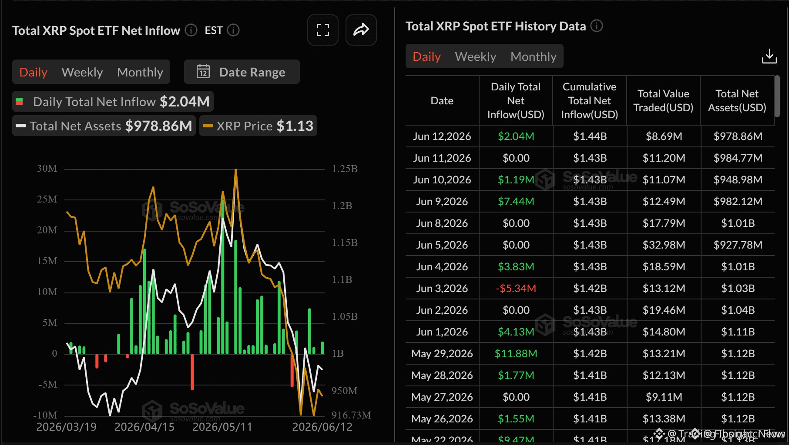This screenshot has width=789, height=445.
Task: Open the Date Range picker
Action: (242, 72)
